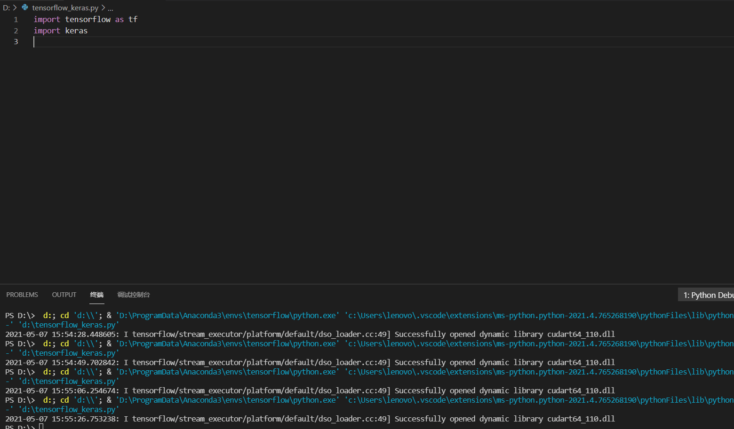
Task: Click the Python file icon in the breadcrumb
Action: [25, 8]
